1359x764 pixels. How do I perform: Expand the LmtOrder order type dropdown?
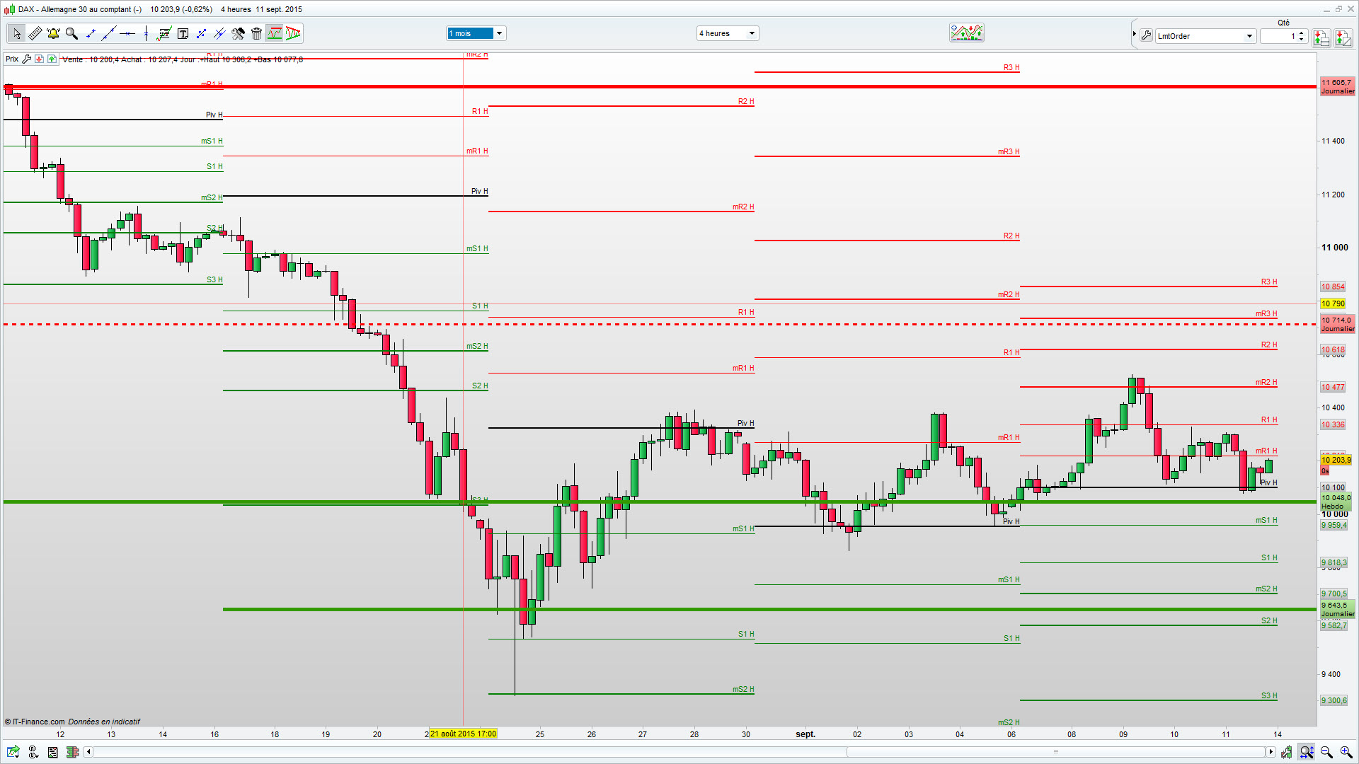tap(1249, 36)
